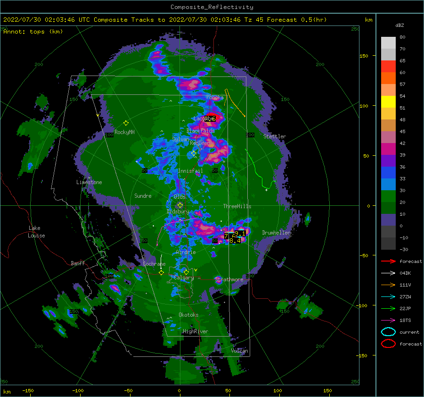Select the Blackfalds town label
Image resolution: width=424 pixels, height=397 pixels.
[x=200, y=131]
